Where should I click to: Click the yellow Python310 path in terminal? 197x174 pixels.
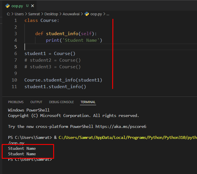(128, 137)
